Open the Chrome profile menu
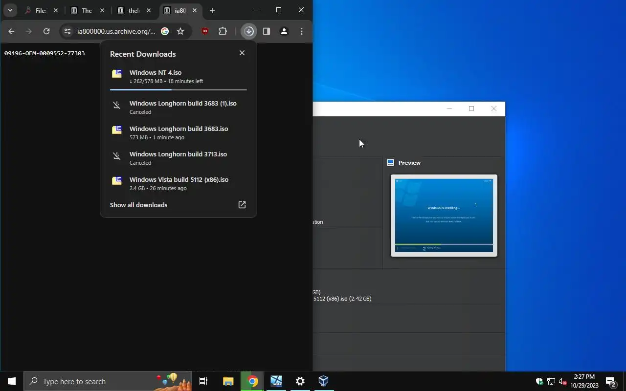 click(284, 31)
